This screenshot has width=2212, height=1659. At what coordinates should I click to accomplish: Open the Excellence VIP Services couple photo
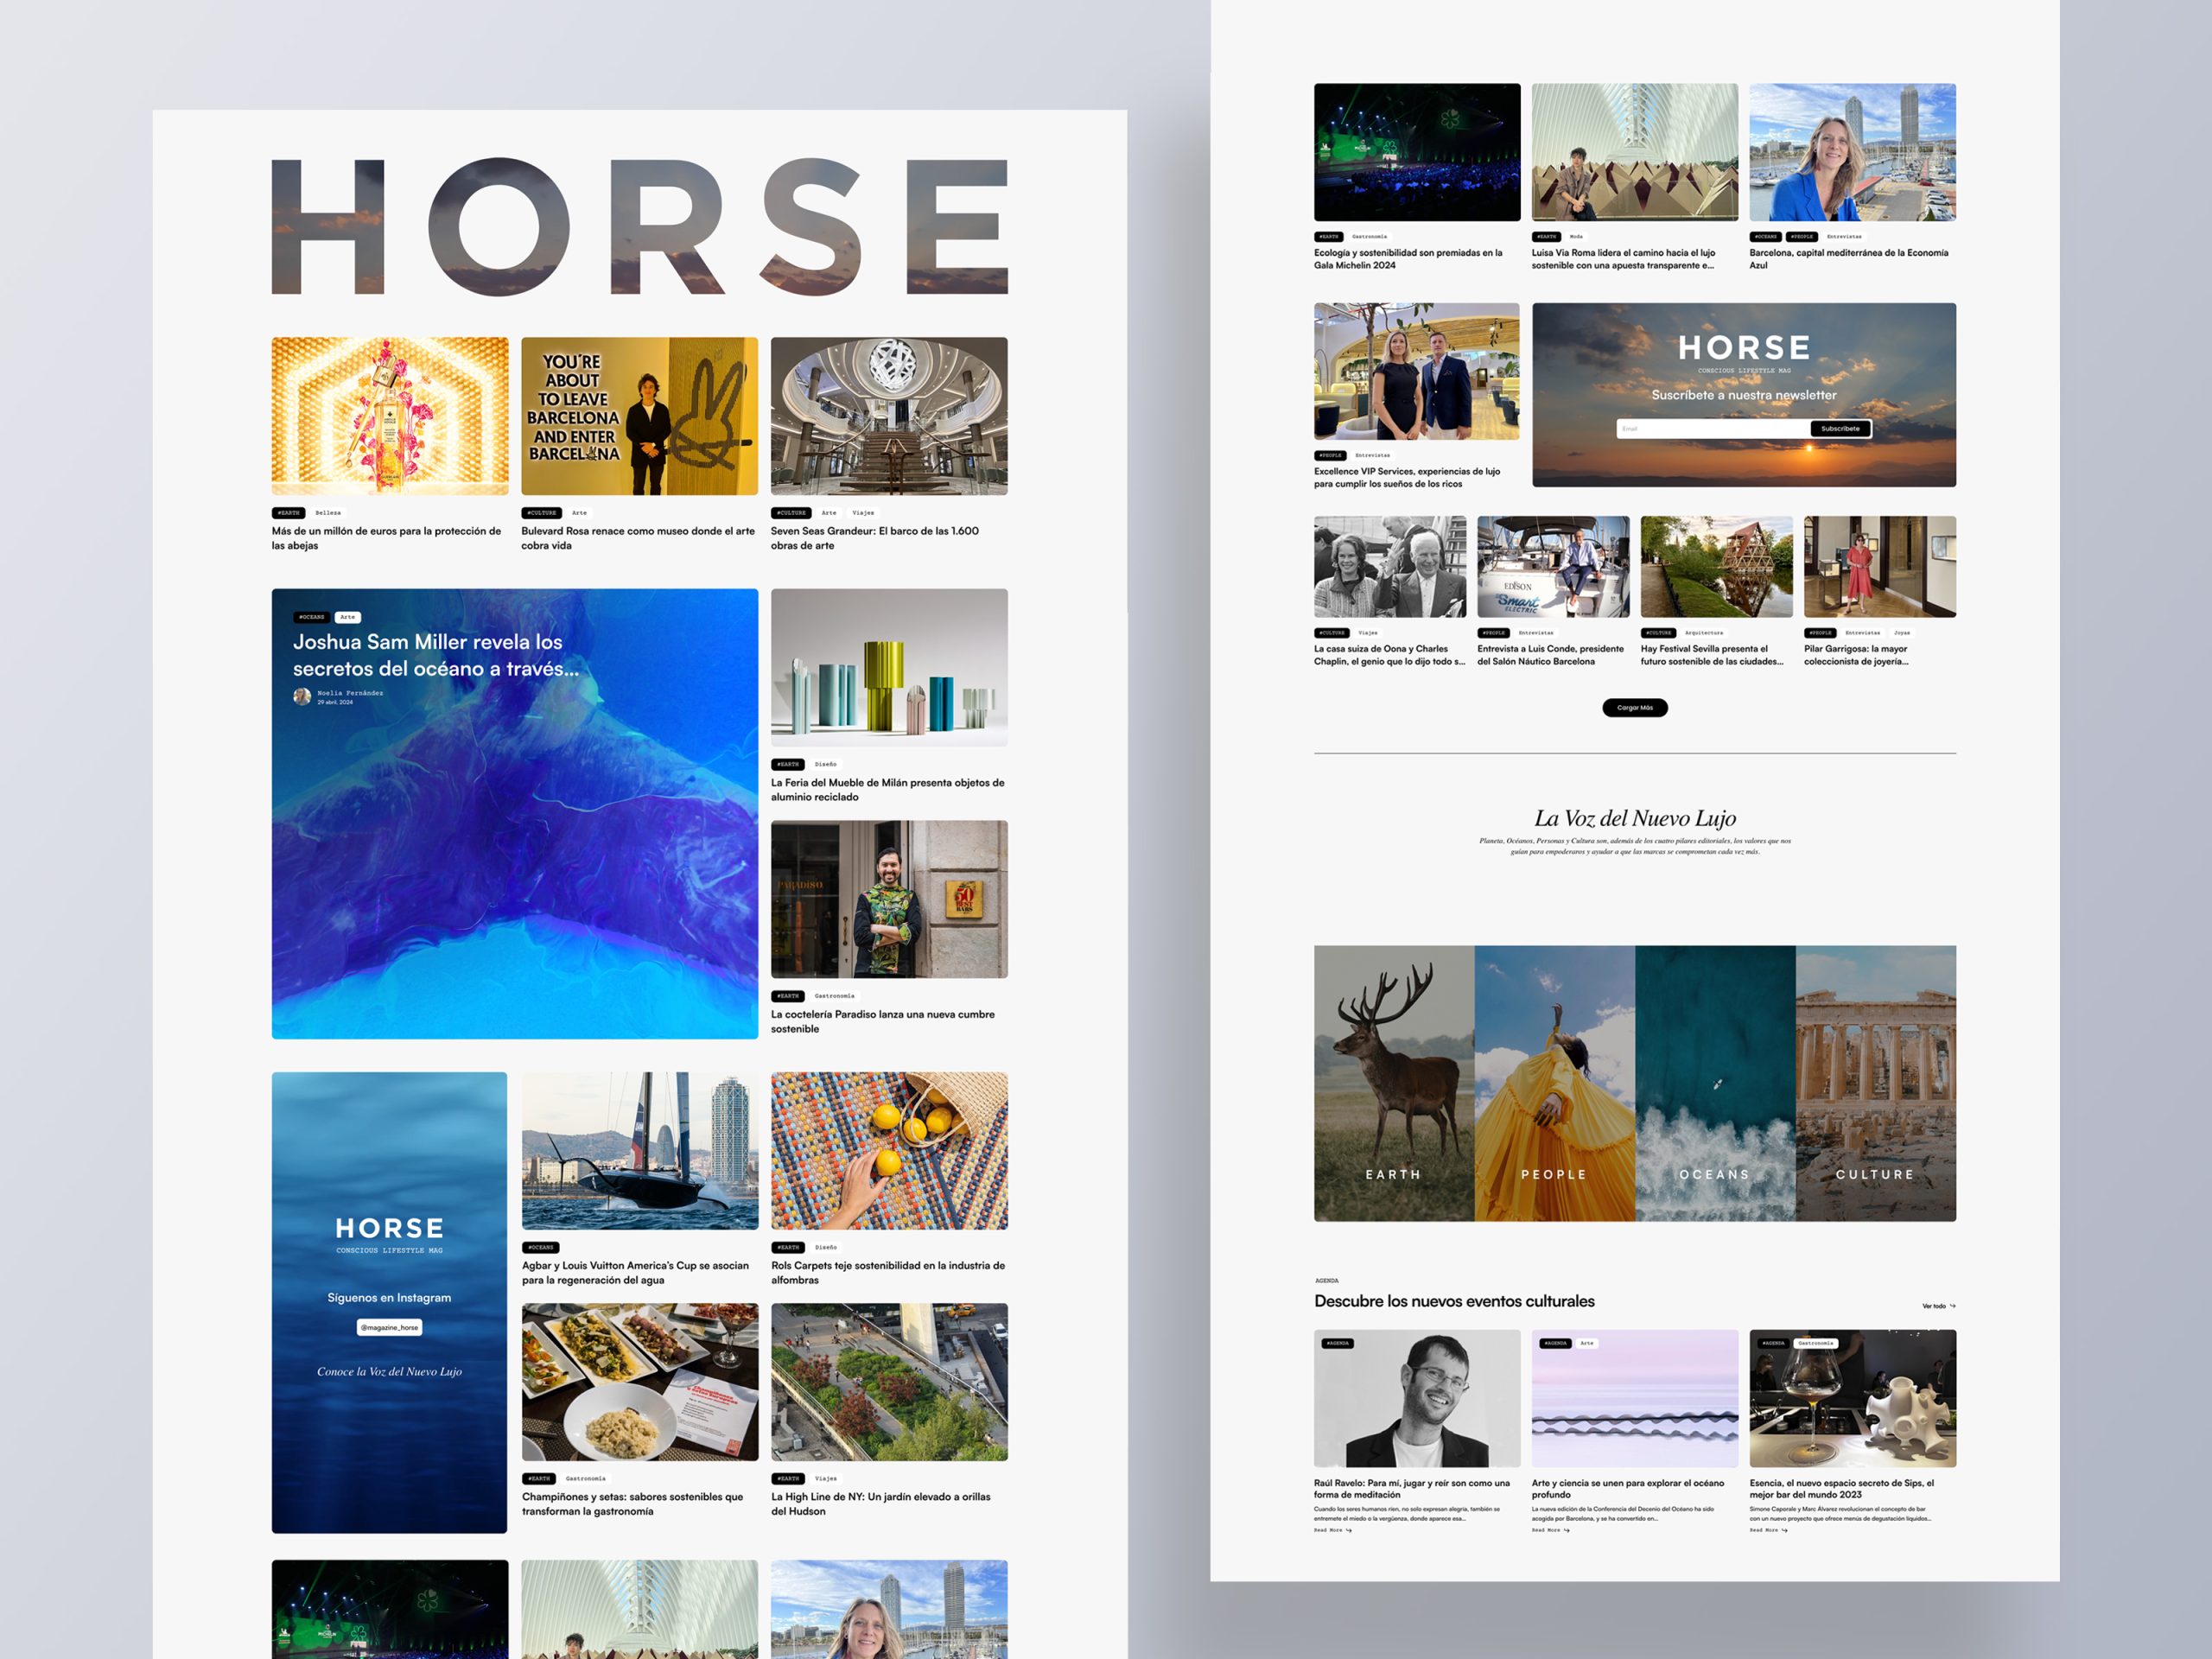click(1416, 372)
